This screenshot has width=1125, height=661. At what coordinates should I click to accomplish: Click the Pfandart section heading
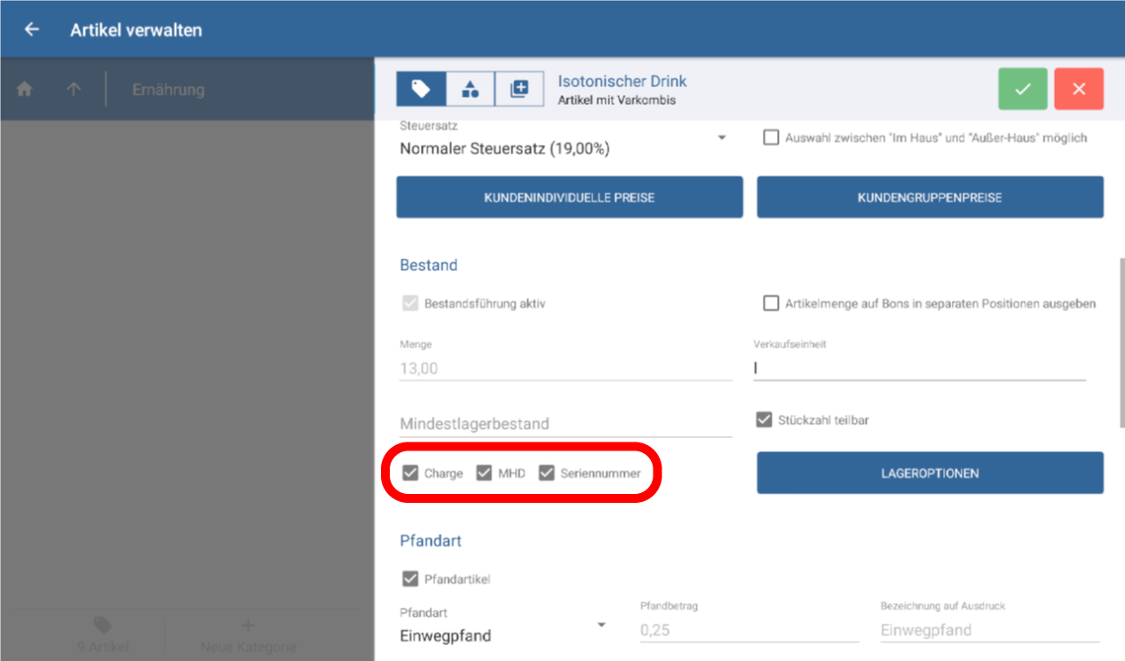click(x=431, y=540)
